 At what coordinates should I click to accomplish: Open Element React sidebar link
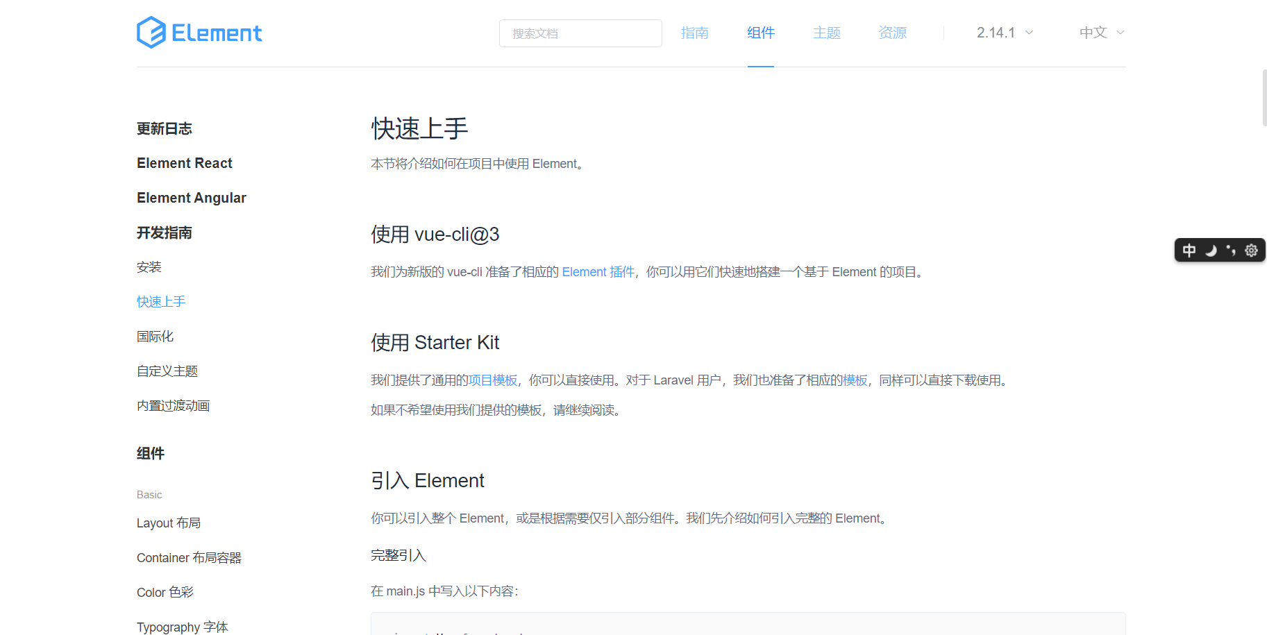coord(185,163)
